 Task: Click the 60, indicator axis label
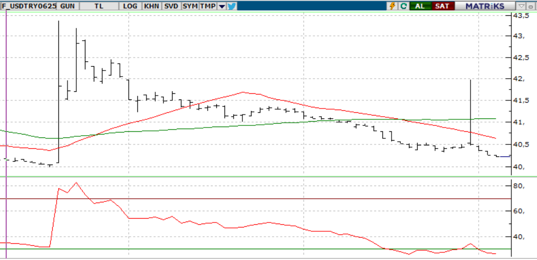click(519, 211)
